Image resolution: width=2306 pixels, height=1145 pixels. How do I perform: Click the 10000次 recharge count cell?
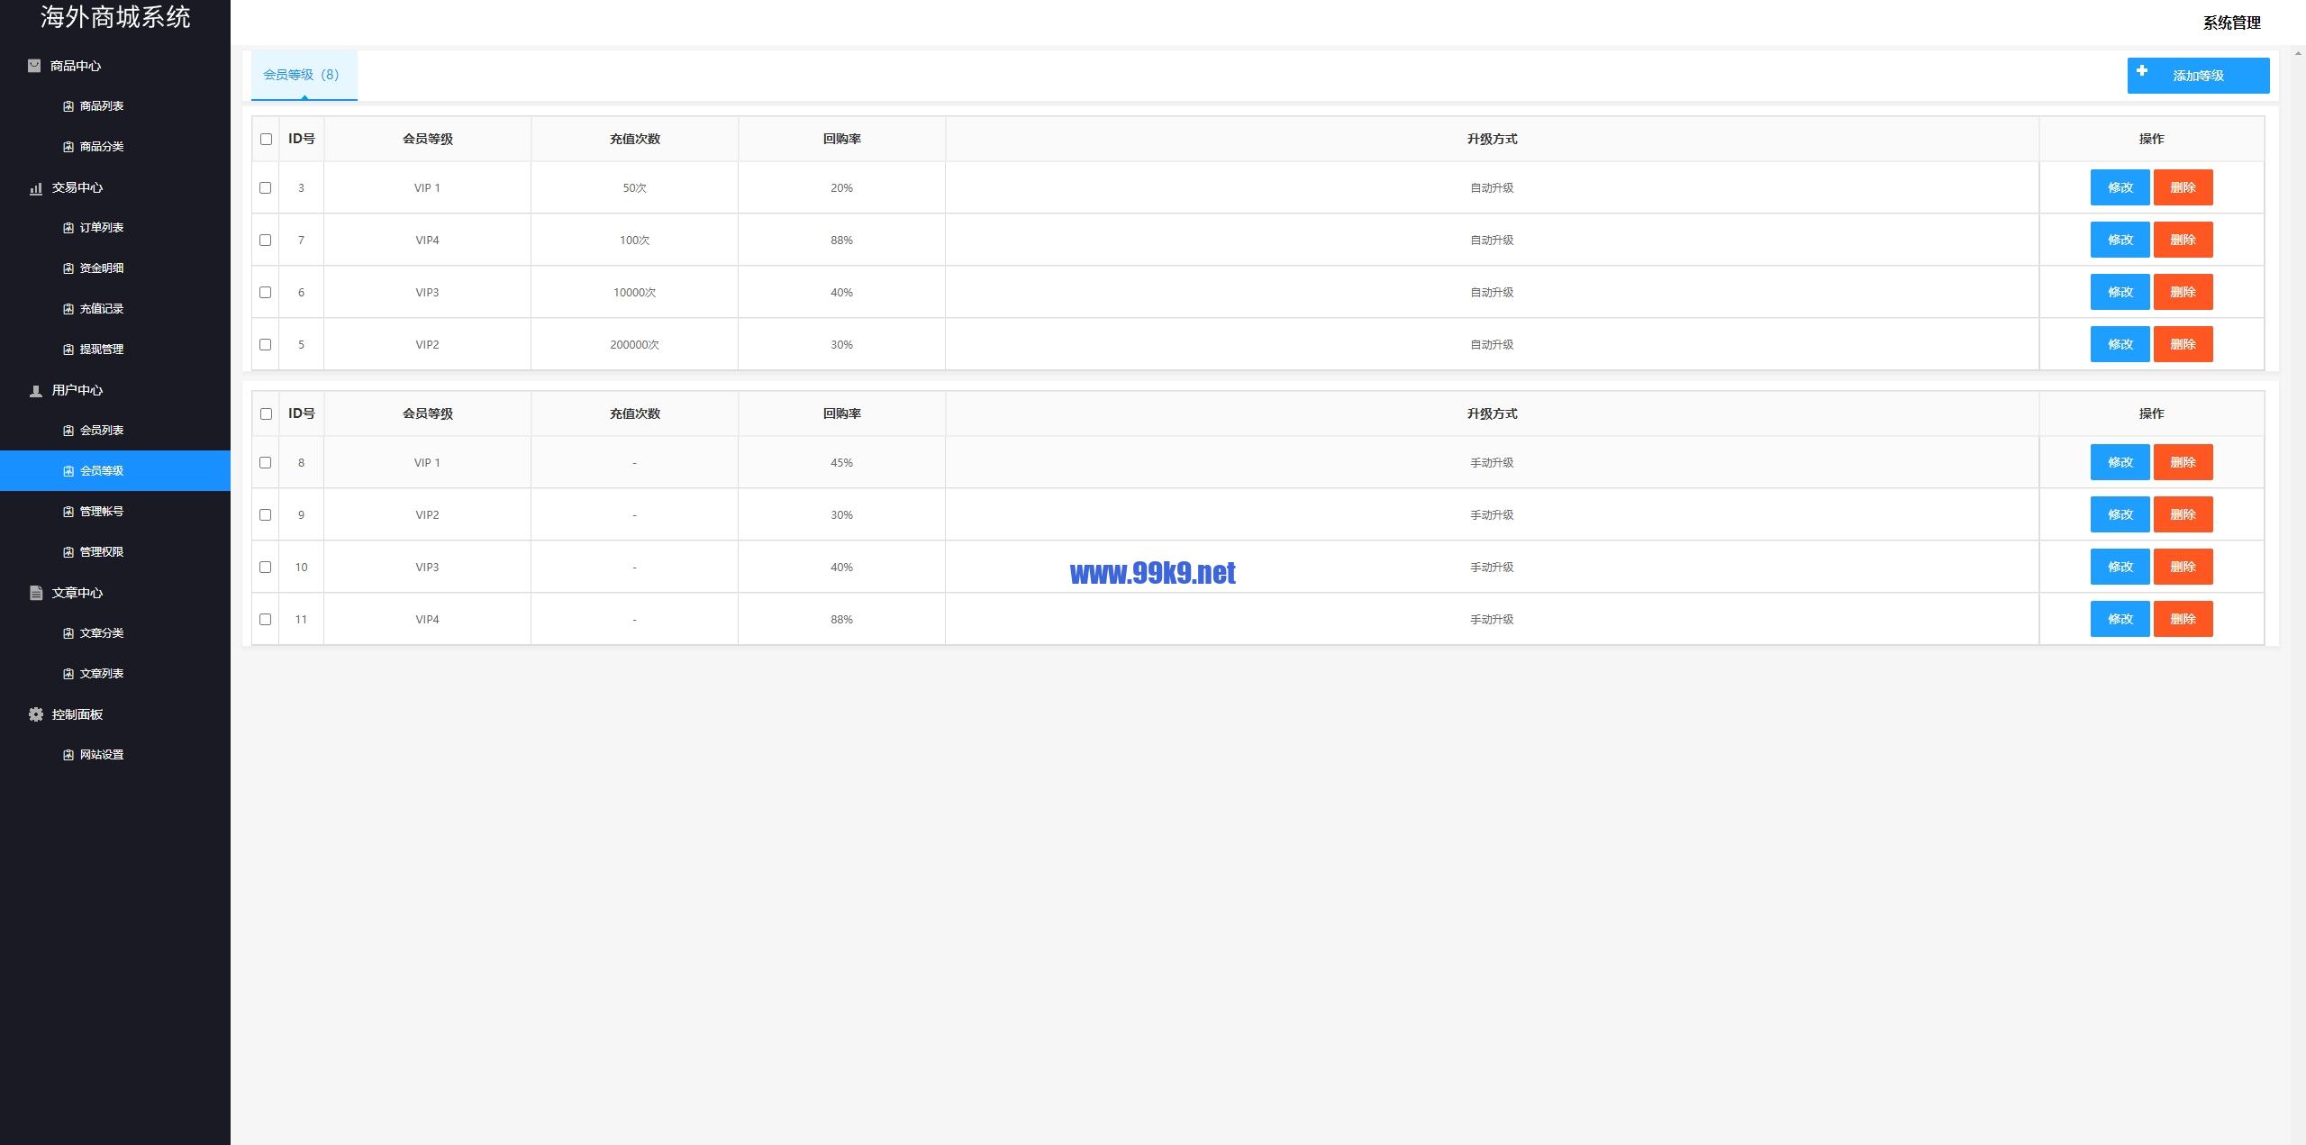tap(634, 292)
